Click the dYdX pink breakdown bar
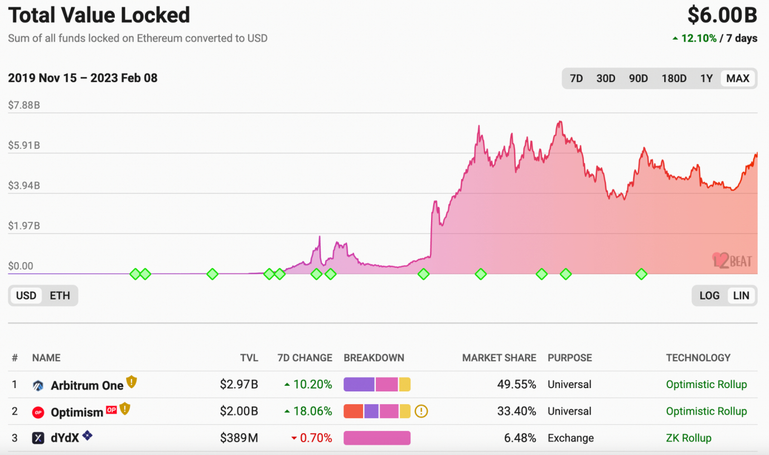Viewport: 769px width, 455px height. click(x=376, y=438)
